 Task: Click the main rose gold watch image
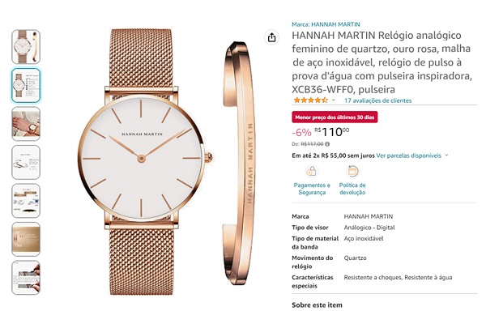tap(145, 161)
